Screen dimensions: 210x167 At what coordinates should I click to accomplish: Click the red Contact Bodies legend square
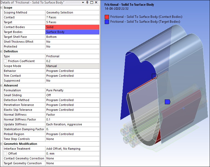[107, 17]
